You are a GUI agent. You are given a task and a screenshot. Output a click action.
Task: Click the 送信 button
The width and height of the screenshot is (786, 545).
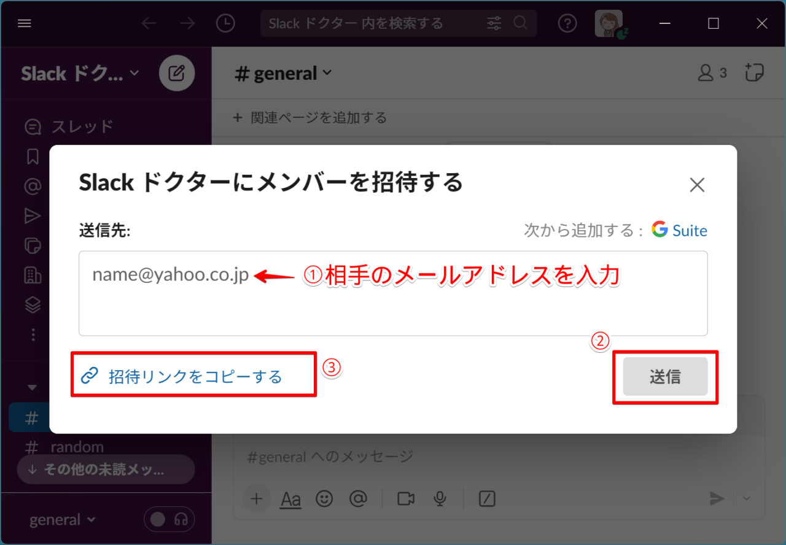point(665,376)
